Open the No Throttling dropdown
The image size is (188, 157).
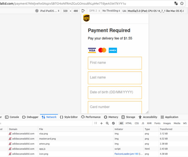[111, 11]
